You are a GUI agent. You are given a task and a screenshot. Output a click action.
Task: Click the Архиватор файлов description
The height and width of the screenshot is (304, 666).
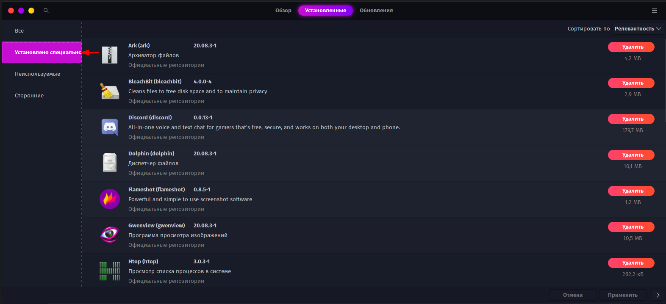[153, 55]
